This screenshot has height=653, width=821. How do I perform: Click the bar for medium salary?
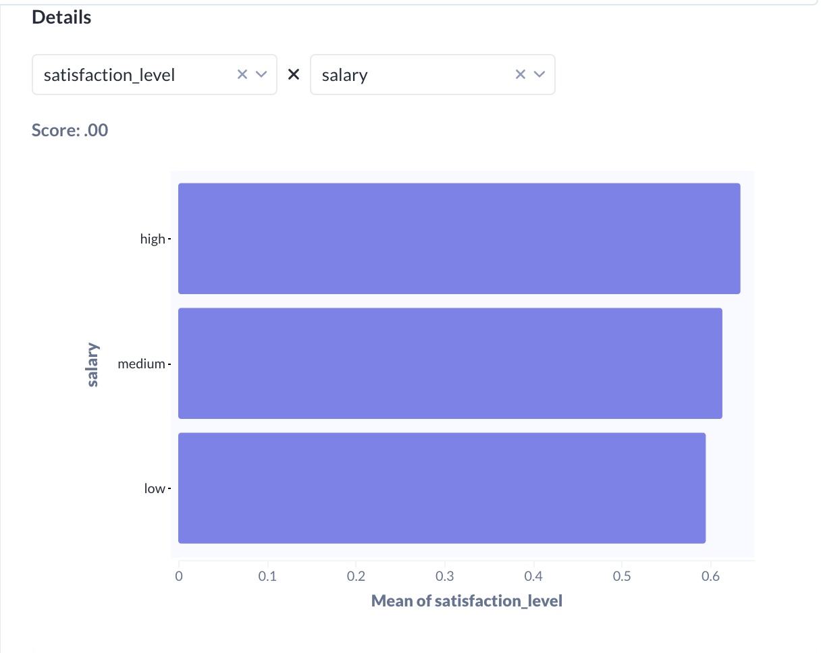[x=449, y=363]
